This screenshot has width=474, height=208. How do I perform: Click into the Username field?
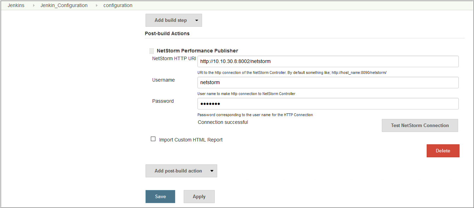(x=328, y=82)
